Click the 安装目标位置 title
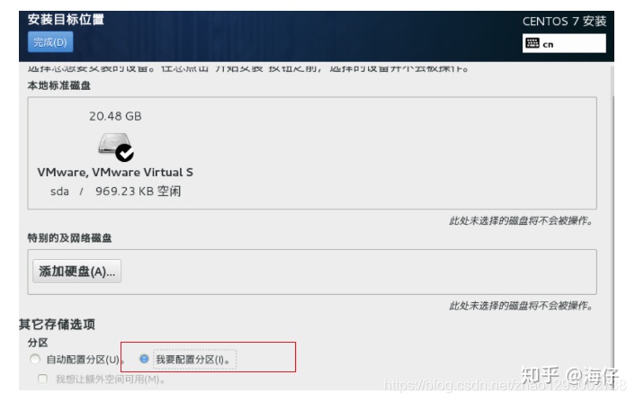 [x=66, y=20]
